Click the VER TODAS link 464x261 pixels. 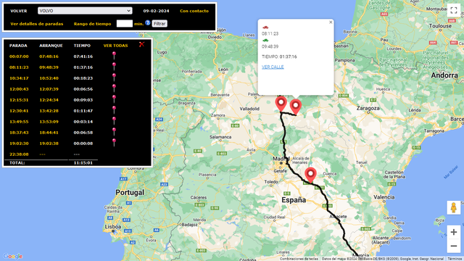115,46
